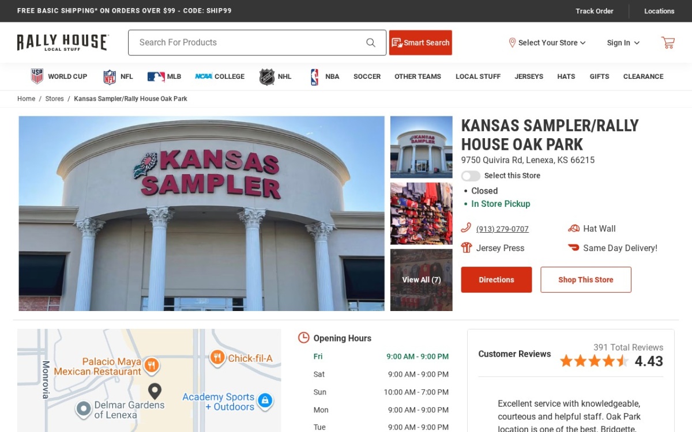
Task: Click the View All (7) photos thumbnail
Action: [422, 280]
